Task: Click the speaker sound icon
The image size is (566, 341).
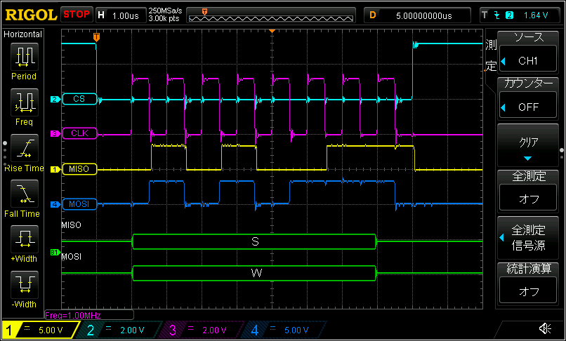Action: 545,329
